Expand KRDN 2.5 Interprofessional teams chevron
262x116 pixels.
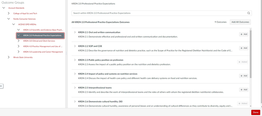[75, 88]
